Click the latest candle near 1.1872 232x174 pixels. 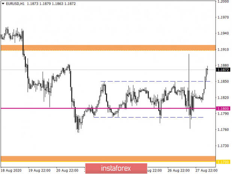(x=208, y=70)
